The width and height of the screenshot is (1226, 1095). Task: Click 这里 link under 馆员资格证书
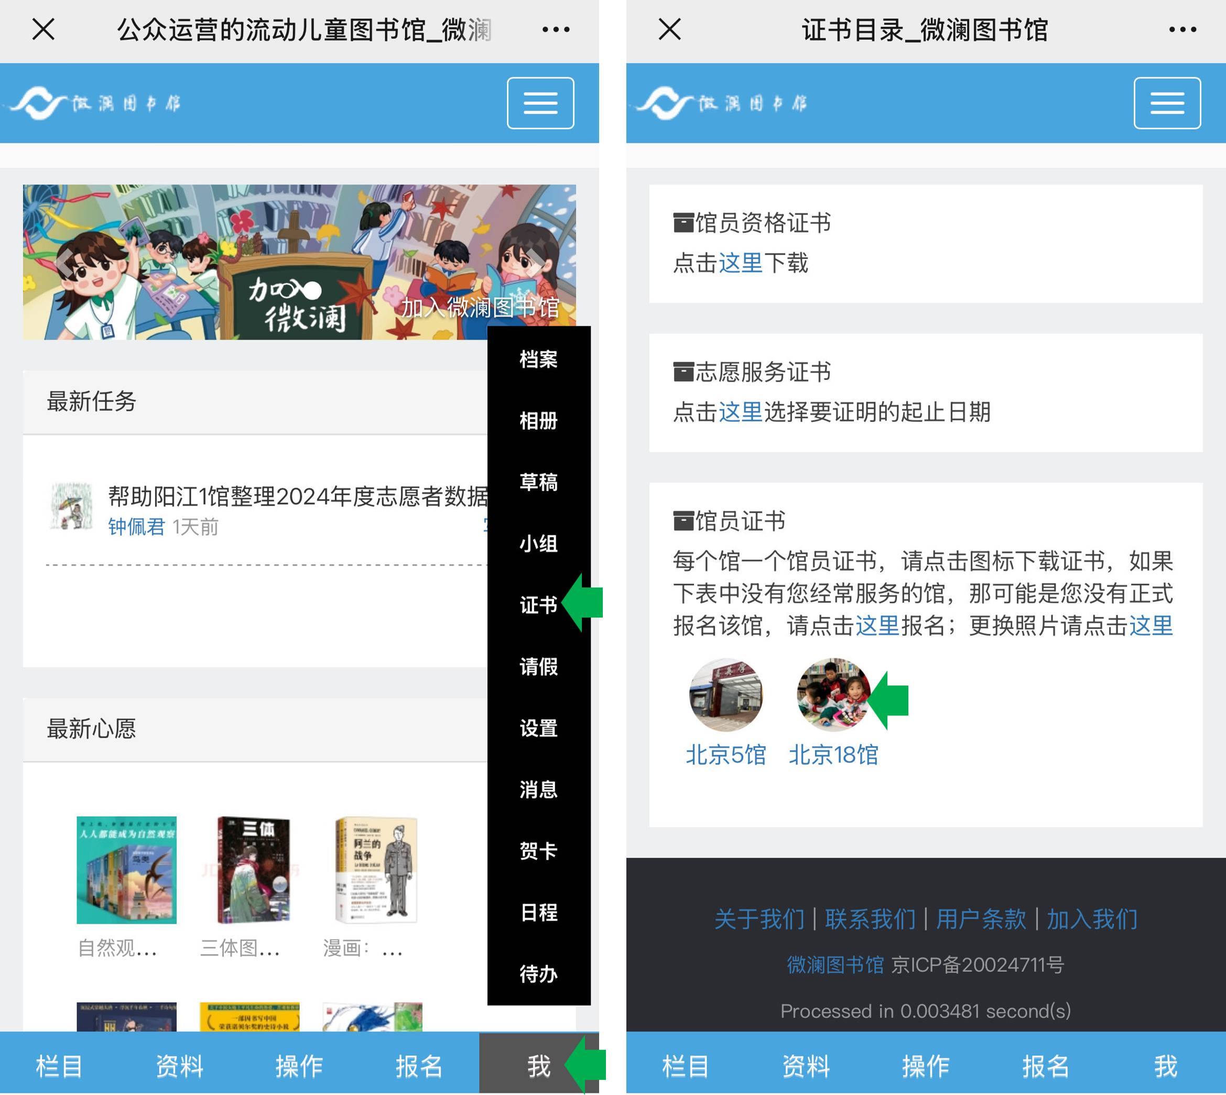740,263
